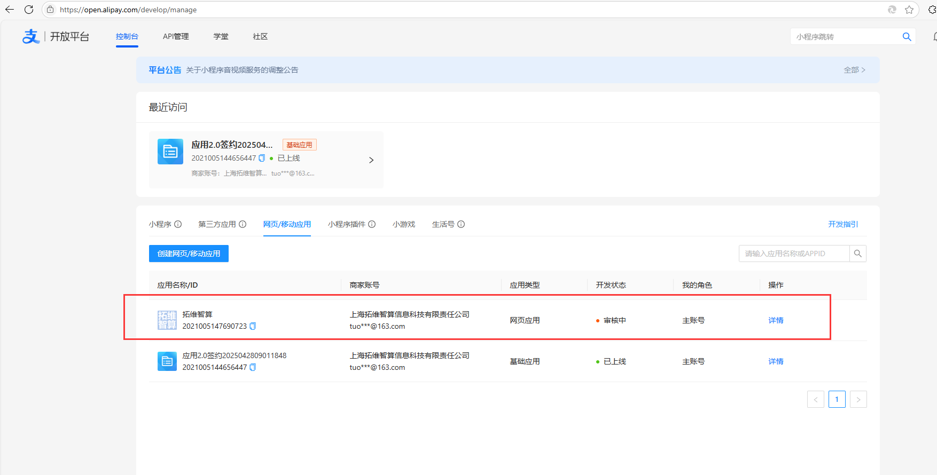Viewport: 937px width, 475px height.
Task: Go to previous page arrow
Action: (x=816, y=399)
